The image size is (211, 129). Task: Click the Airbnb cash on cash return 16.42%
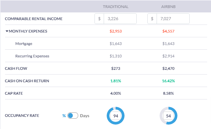[x=169, y=81]
